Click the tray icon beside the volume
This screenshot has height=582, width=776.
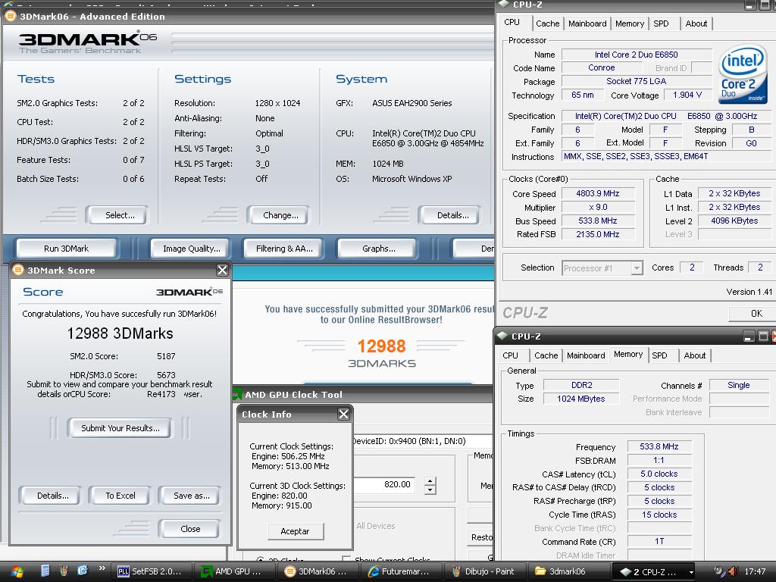[720, 571]
